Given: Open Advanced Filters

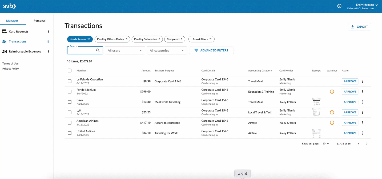Looking at the screenshot, I should click(x=211, y=50).
